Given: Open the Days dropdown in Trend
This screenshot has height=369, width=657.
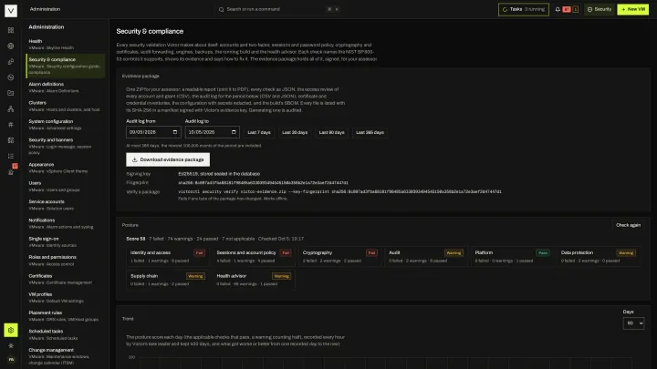Looking at the screenshot, I should tap(633, 323).
